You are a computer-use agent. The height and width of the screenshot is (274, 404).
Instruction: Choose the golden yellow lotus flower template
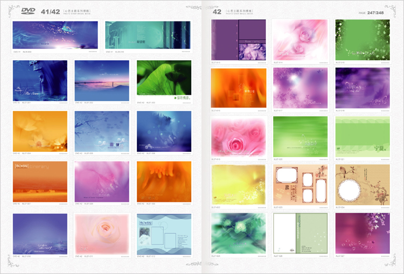(x=40, y=131)
